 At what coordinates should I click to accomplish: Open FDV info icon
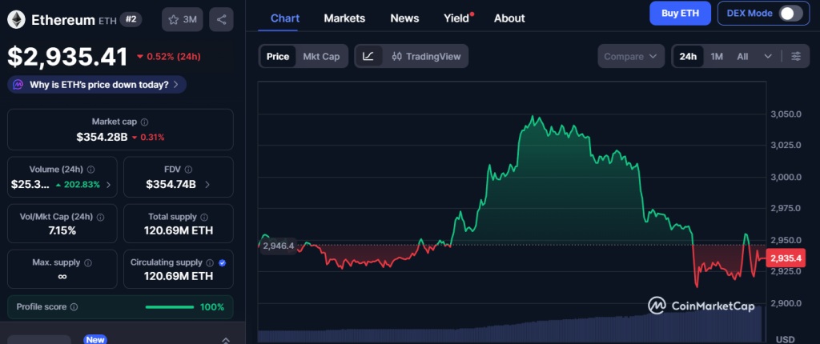(x=188, y=170)
